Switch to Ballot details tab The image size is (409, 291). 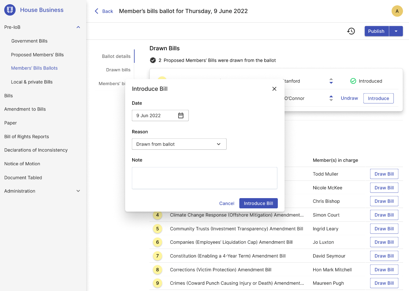click(116, 56)
